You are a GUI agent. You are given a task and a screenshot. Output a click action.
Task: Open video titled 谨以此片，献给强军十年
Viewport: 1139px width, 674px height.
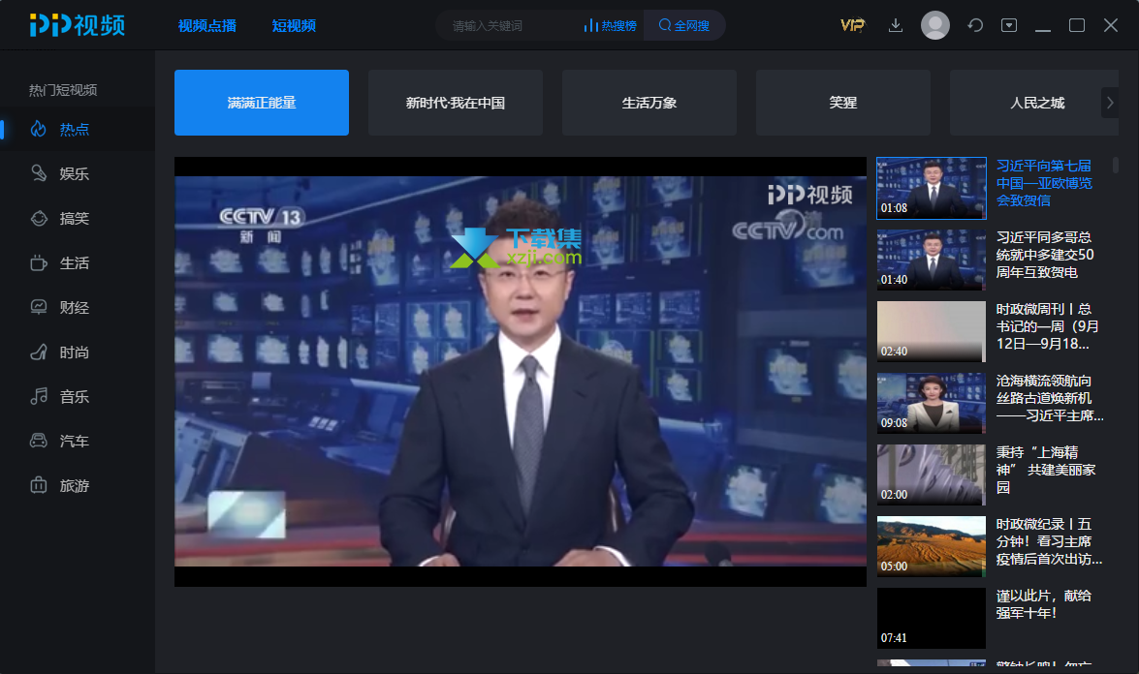click(x=1044, y=604)
